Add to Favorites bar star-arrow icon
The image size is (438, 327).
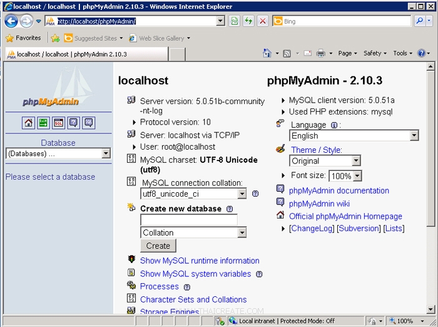(x=55, y=38)
